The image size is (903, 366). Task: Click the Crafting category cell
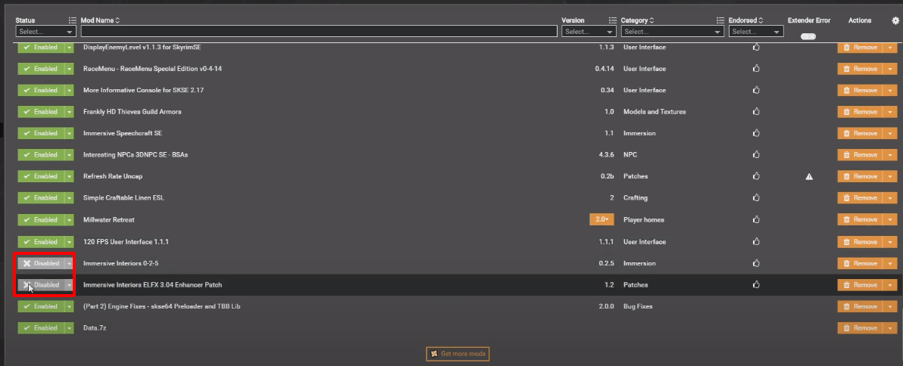(636, 197)
